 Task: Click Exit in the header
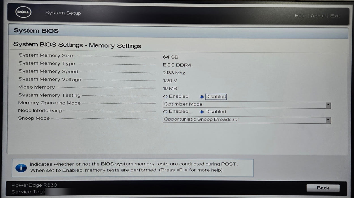(x=335, y=16)
